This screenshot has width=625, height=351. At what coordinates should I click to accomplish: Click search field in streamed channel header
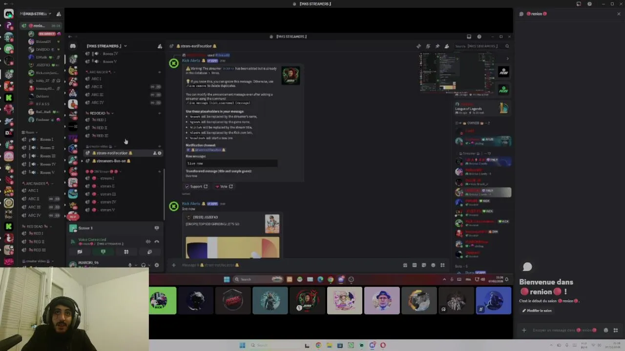481,46
